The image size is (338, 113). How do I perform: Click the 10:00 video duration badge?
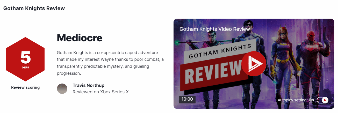[x=187, y=99]
